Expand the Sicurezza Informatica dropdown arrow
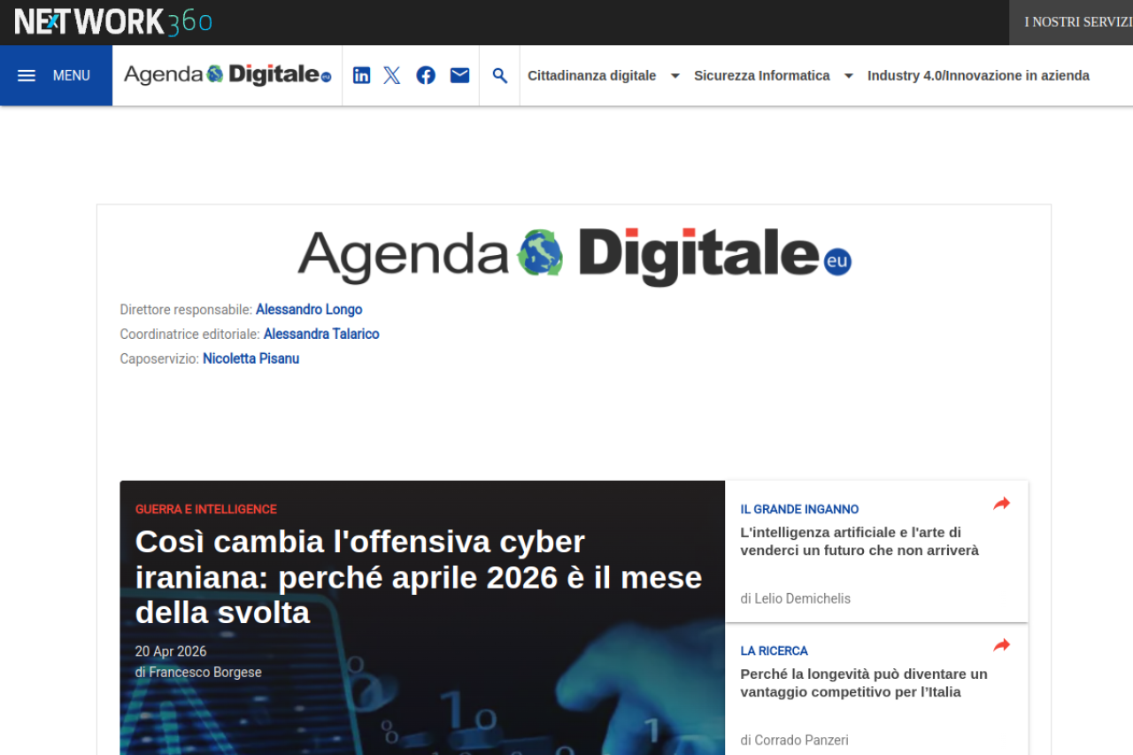The image size is (1133, 755). click(x=848, y=76)
